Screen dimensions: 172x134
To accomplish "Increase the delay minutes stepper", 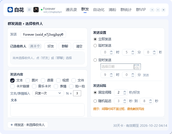I will pos(133,51).
